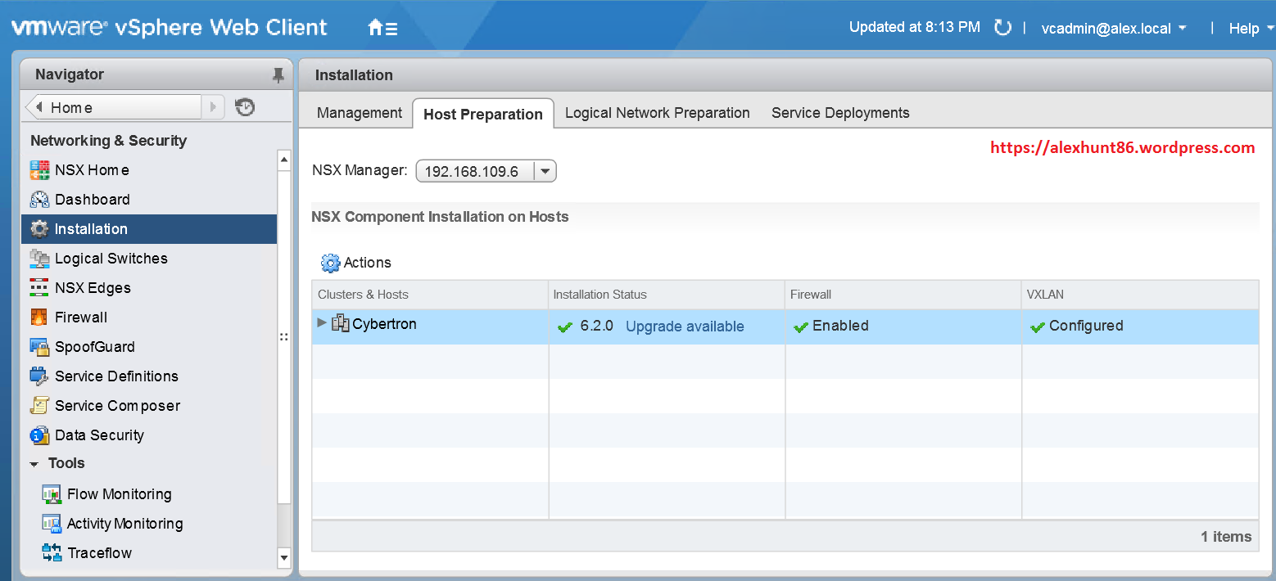Open the NSX Home page
Image resolution: width=1276 pixels, height=581 pixels.
pyautogui.click(x=92, y=170)
